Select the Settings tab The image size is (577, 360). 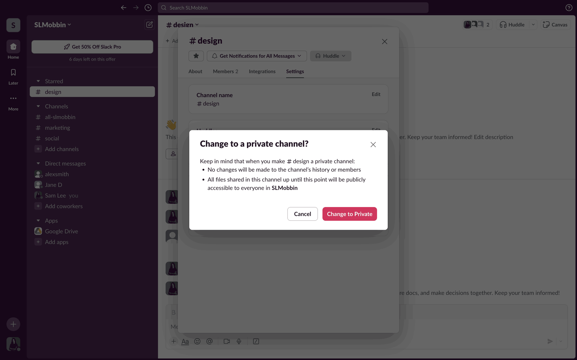295,71
